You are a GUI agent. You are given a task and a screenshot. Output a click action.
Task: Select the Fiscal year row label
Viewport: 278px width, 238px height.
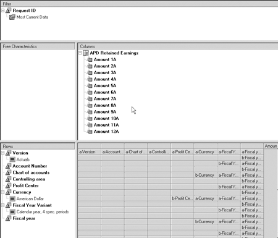[23, 218]
